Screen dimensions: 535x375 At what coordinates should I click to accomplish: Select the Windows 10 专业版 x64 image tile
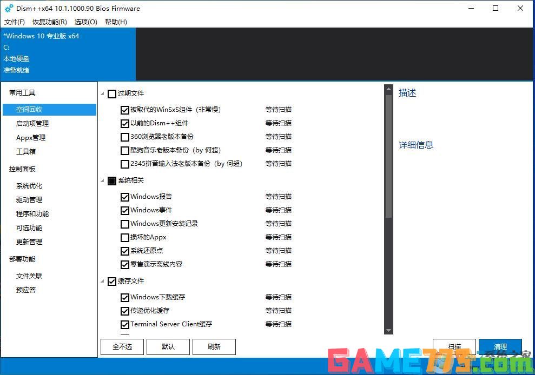tap(68, 54)
